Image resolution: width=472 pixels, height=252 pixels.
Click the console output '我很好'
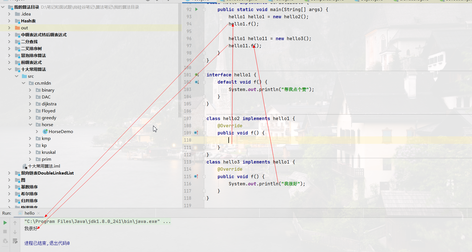[31, 228]
